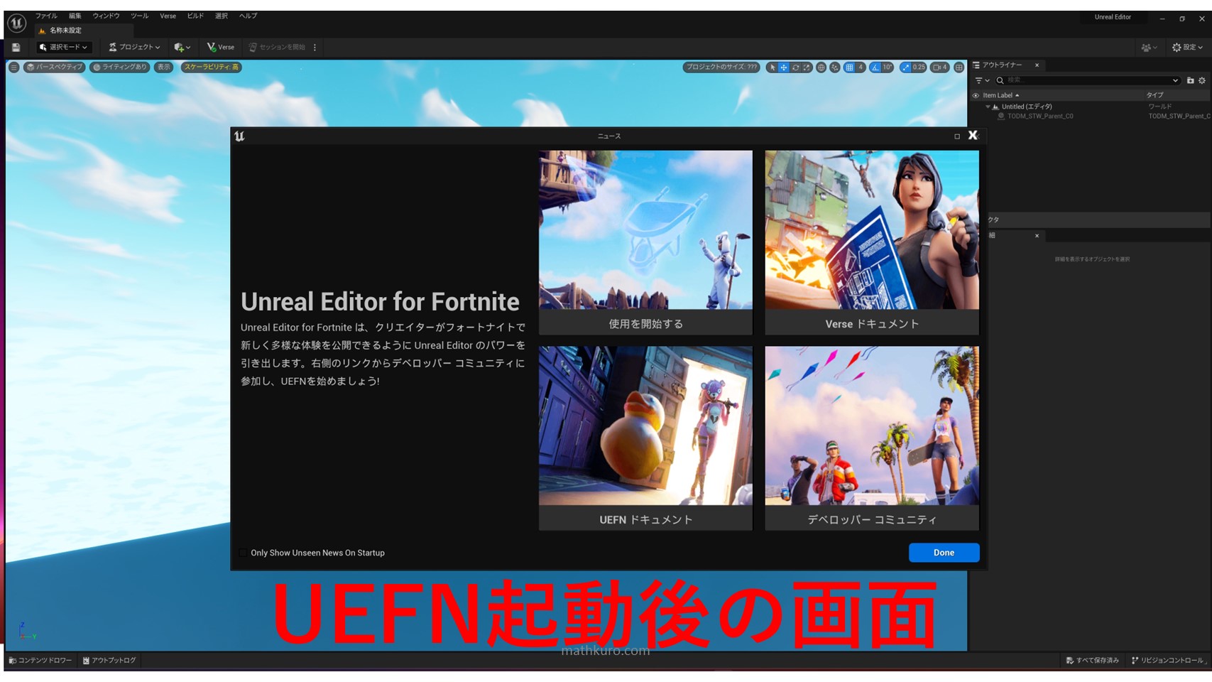Open the 選択モード dropdown

64,48
